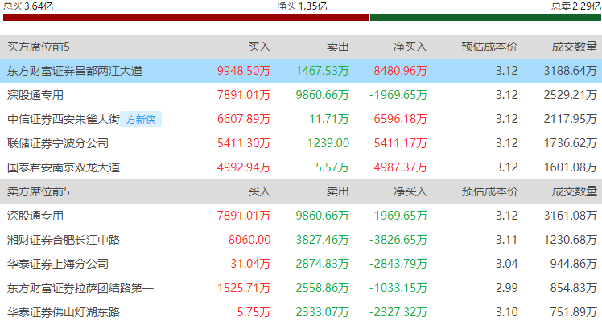This screenshot has height=321, width=602.
Task: Click sell amount 1239.00
Action: click(328, 143)
